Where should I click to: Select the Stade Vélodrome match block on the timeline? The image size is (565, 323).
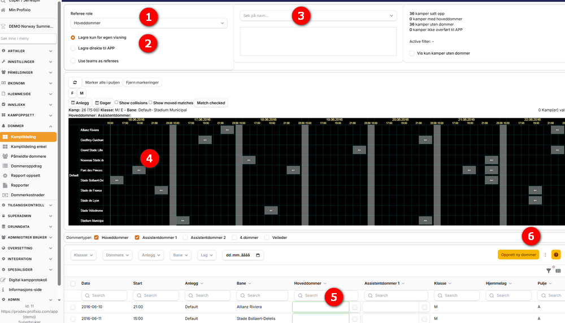tap(271, 210)
